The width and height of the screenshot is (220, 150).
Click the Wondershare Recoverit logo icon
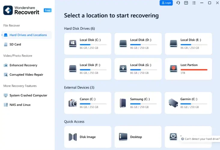[8, 10]
